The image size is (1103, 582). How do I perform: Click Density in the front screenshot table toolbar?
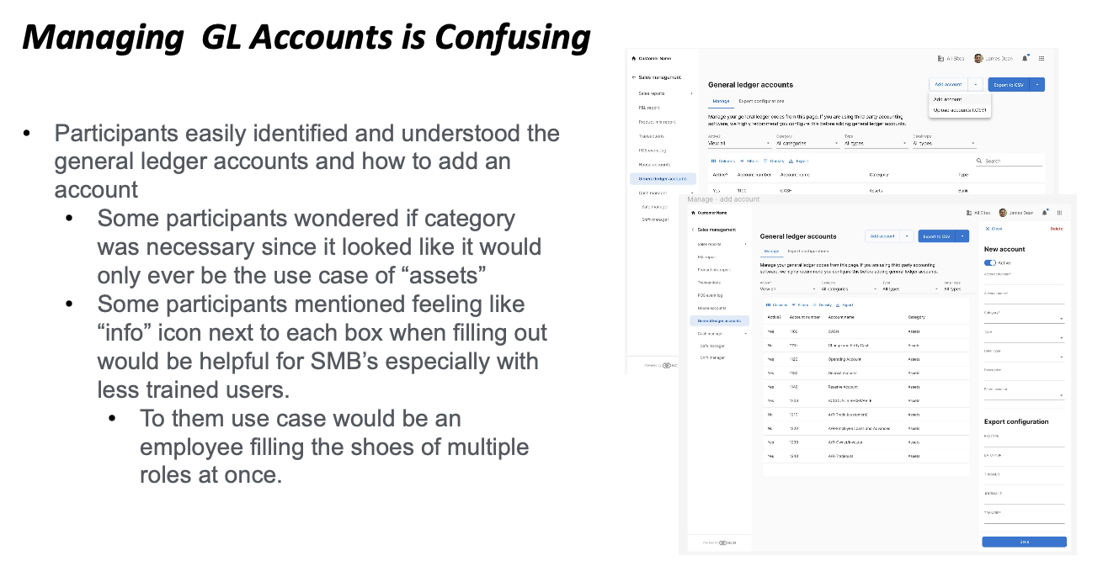click(x=822, y=305)
